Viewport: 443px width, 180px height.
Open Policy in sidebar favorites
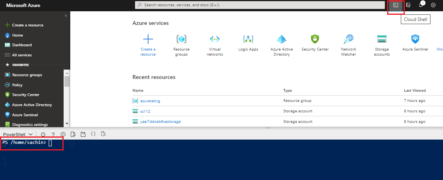pyautogui.click(x=17, y=85)
